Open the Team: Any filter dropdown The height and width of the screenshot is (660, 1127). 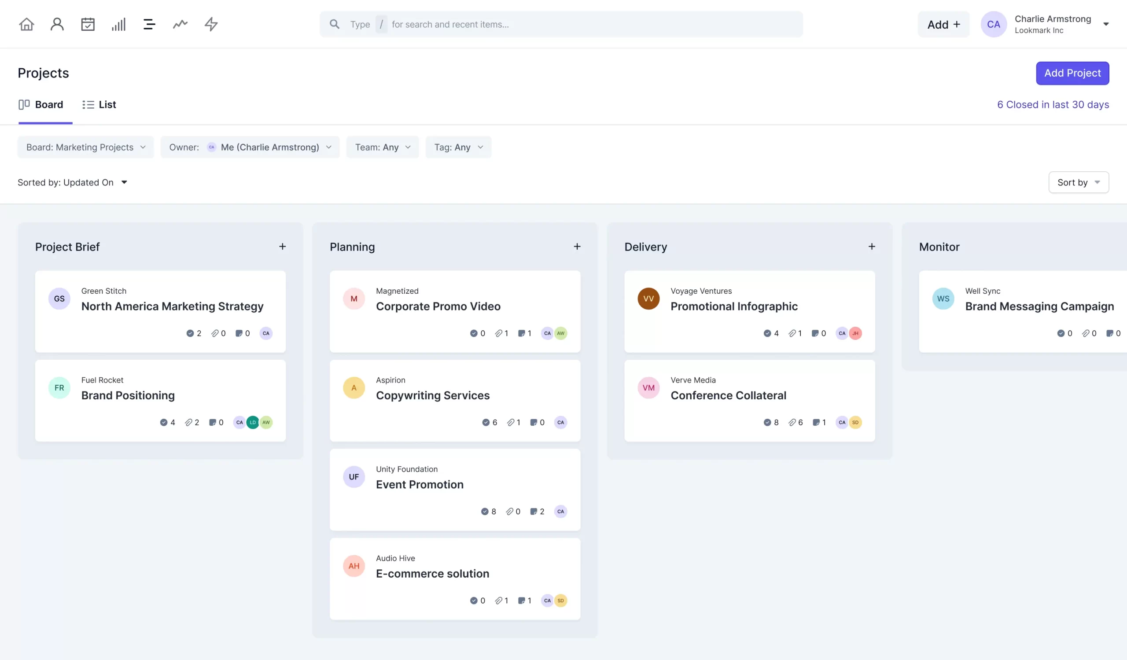(383, 147)
